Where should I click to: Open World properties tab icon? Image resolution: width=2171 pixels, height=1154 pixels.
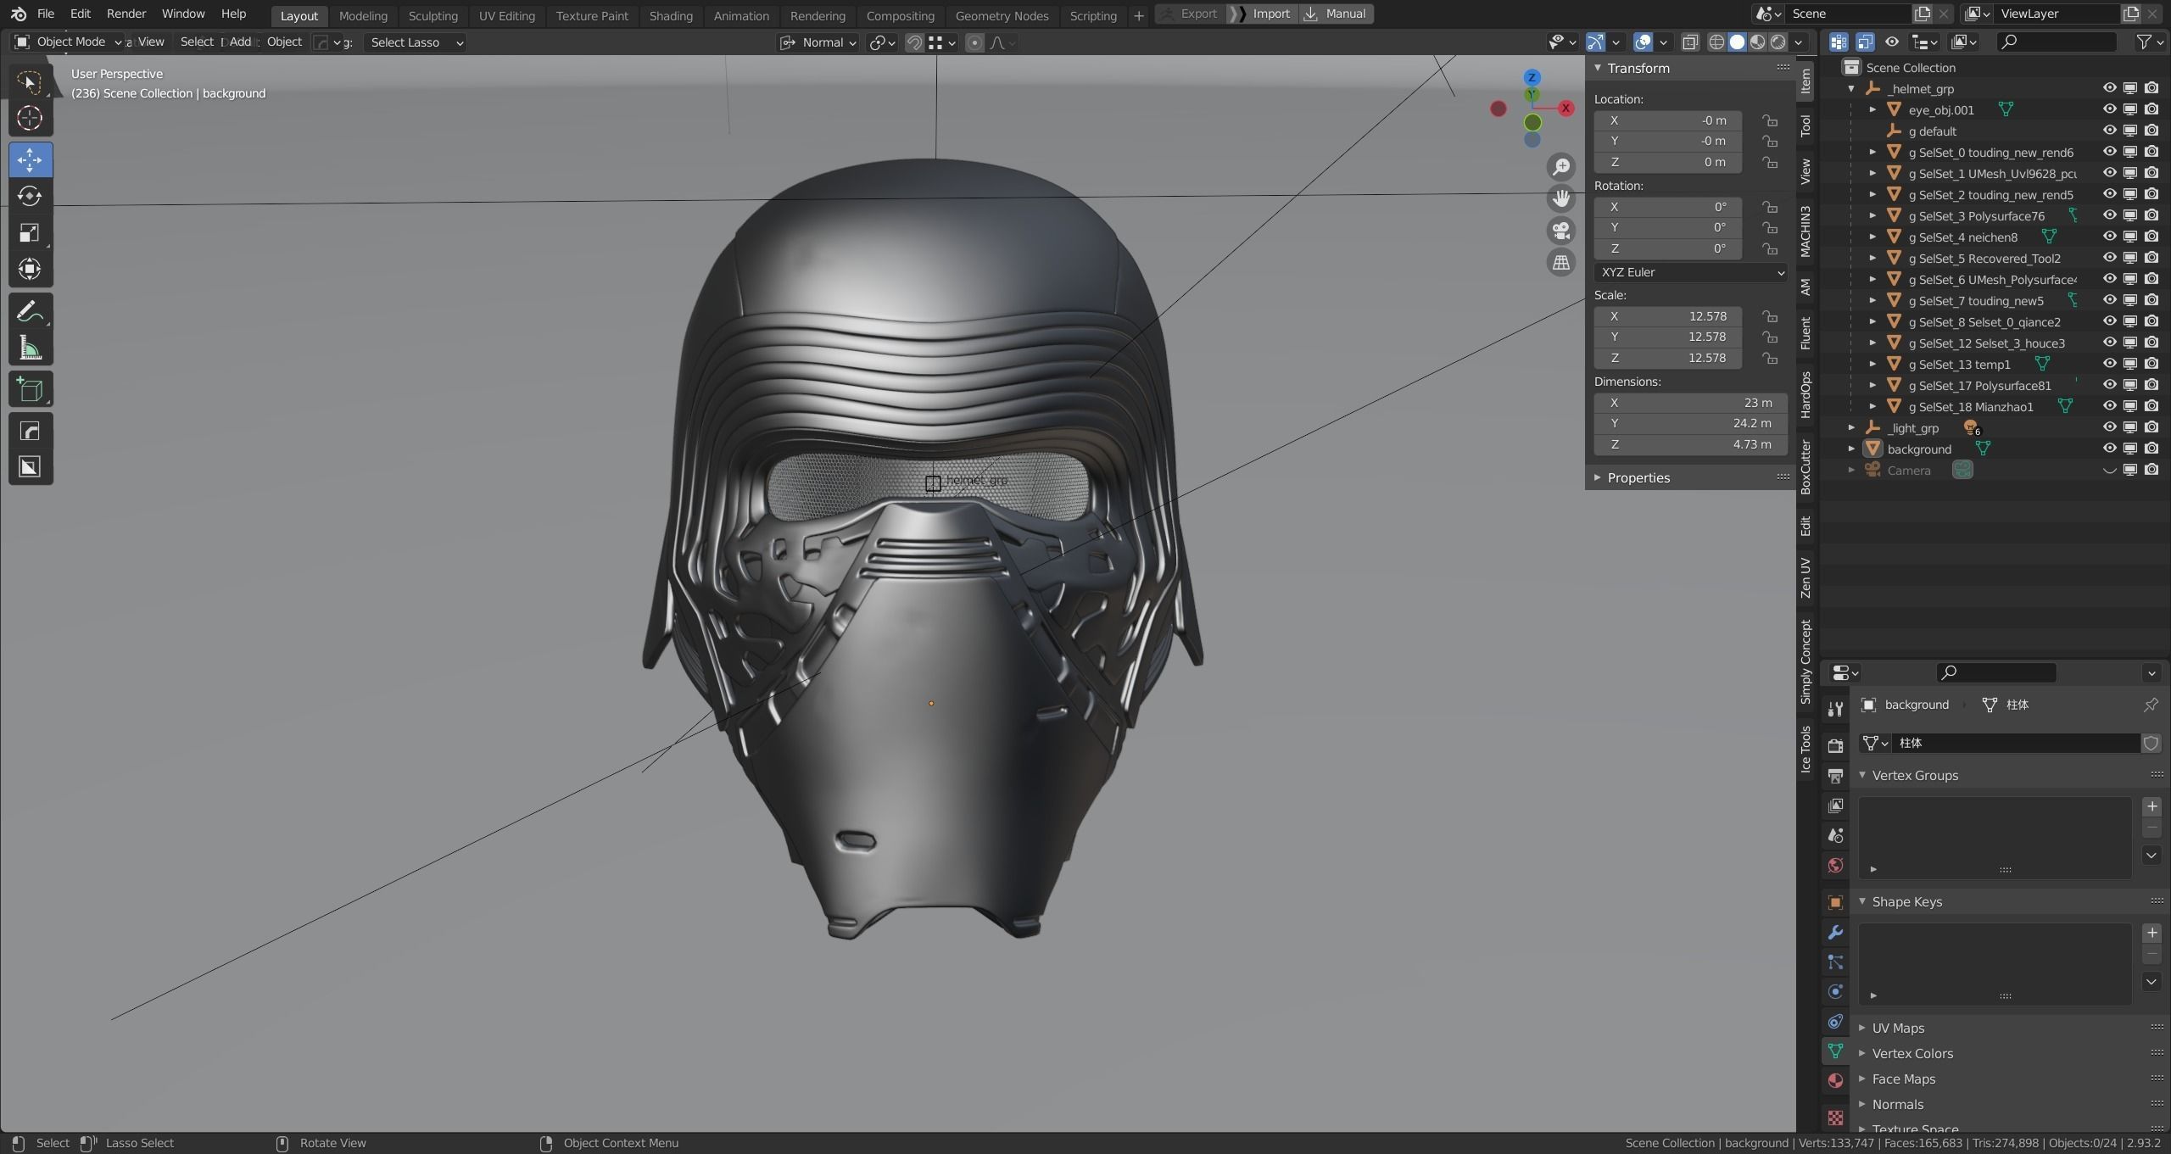coord(1835,865)
